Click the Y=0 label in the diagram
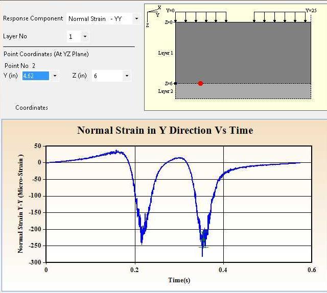Screen dimensions: 327x293 (x=170, y=10)
